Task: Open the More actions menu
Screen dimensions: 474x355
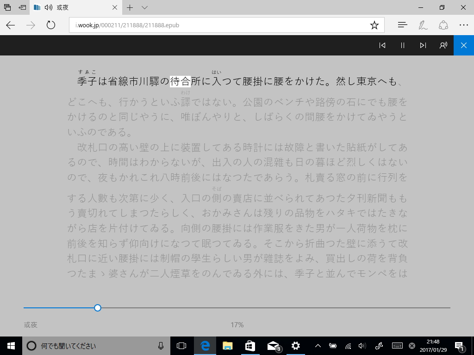Action: [464, 25]
